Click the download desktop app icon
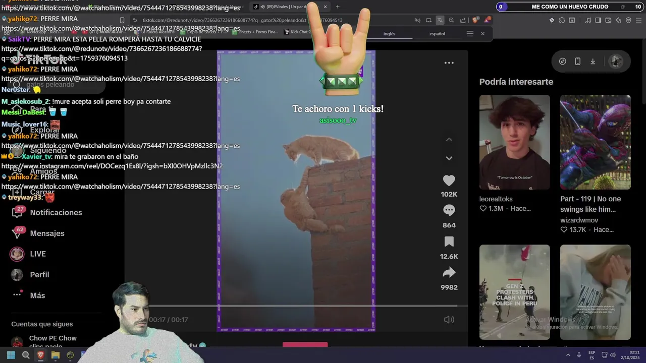646x363 pixels. click(x=593, y=62)
